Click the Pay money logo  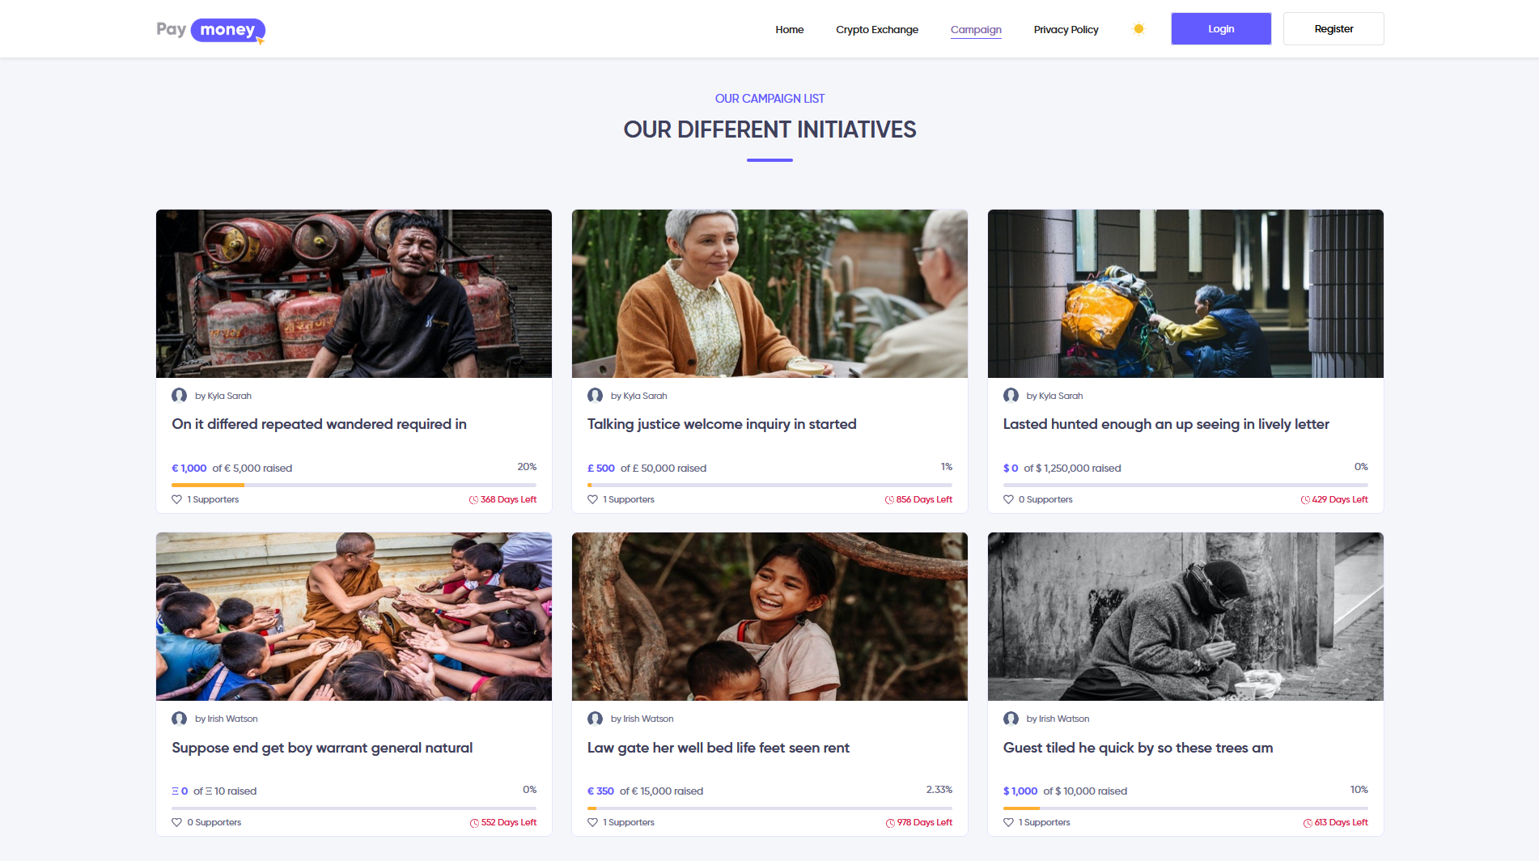click(x=210, y=30)
